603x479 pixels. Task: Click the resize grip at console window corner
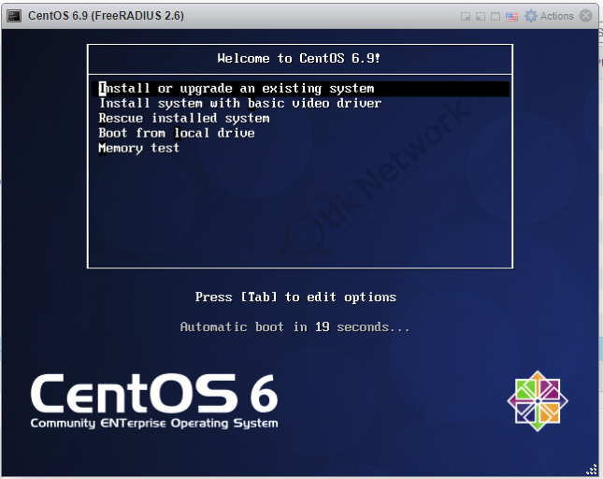[591, 470]
